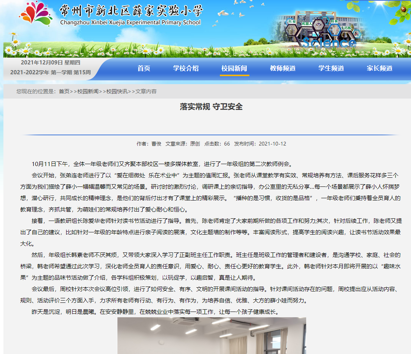Open the 学生频道 navigation item
Viewport: 411px width, 354px height.
point(331,68)
